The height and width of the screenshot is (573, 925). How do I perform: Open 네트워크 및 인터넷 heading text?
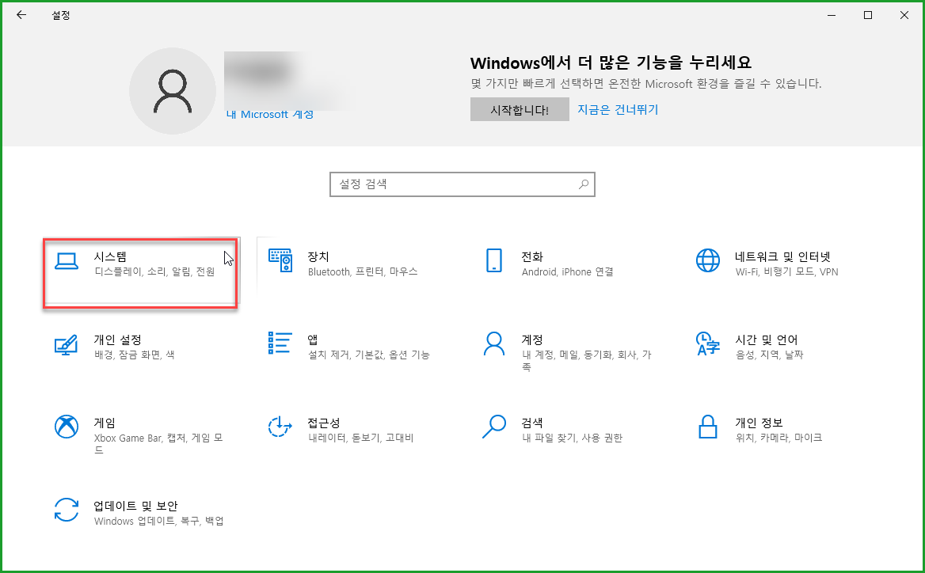tap(782, 256)
